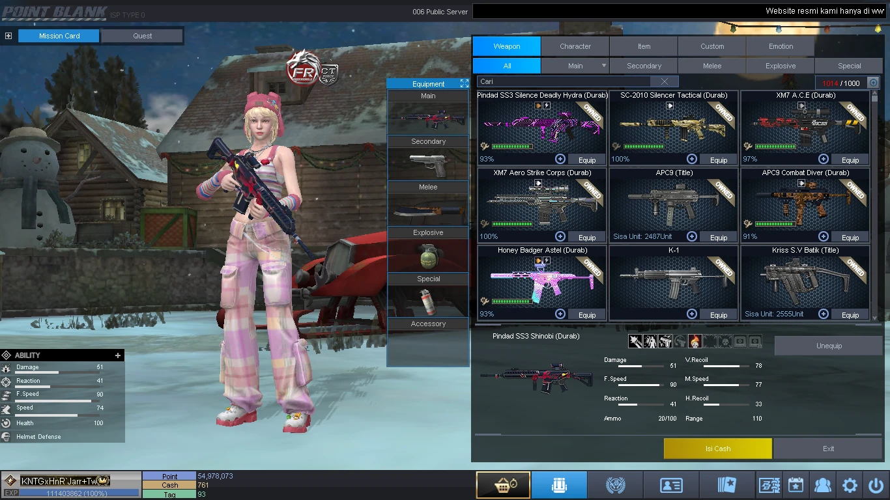
Task: Clear the Cari search box with X
Action: pos(664,81)
